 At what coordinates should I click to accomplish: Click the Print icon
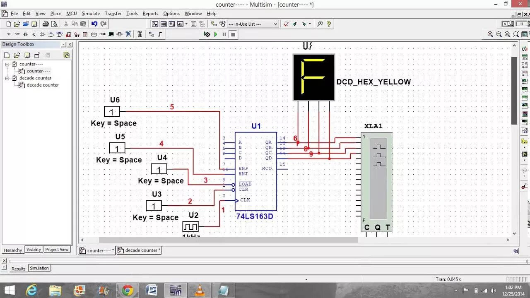click(46, 24)
